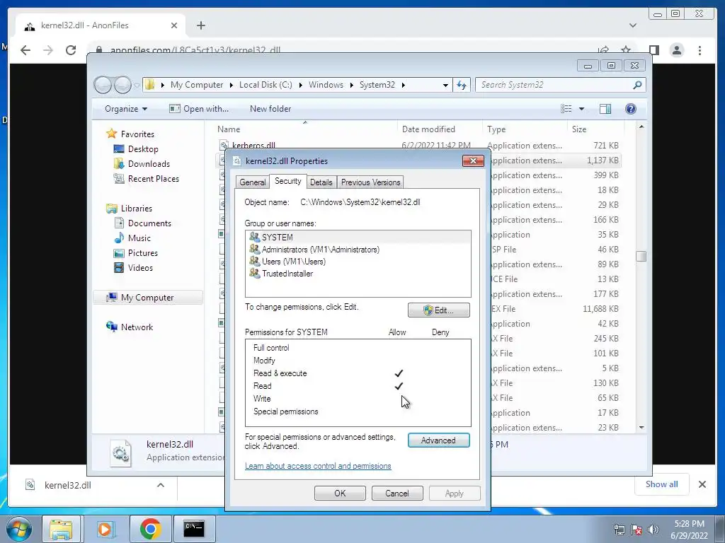The height and width of the screenshot is (543, 725).
Task: Share this page from the address bar
Action: point(603,50)
